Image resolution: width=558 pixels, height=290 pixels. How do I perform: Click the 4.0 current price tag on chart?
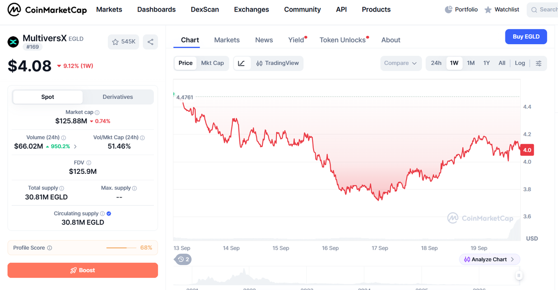click(x=527, y=150)
